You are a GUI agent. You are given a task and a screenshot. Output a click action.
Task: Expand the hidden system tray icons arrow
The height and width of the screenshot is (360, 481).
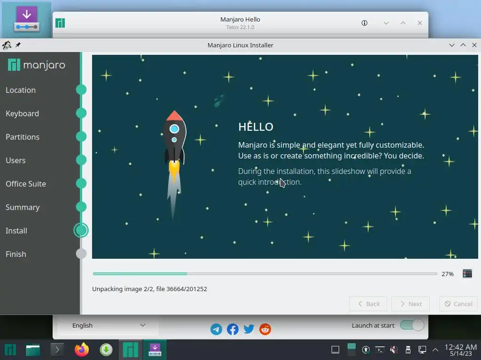pos(435,350)
